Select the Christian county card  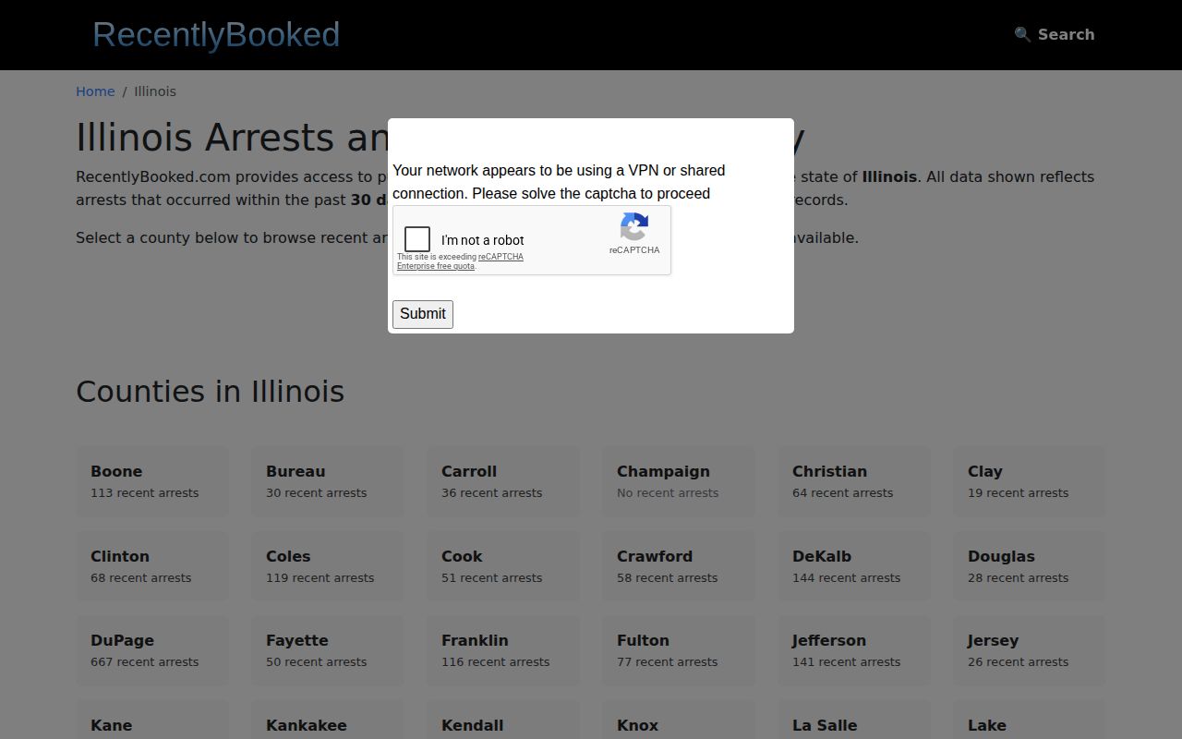click(x=854, y=481)
